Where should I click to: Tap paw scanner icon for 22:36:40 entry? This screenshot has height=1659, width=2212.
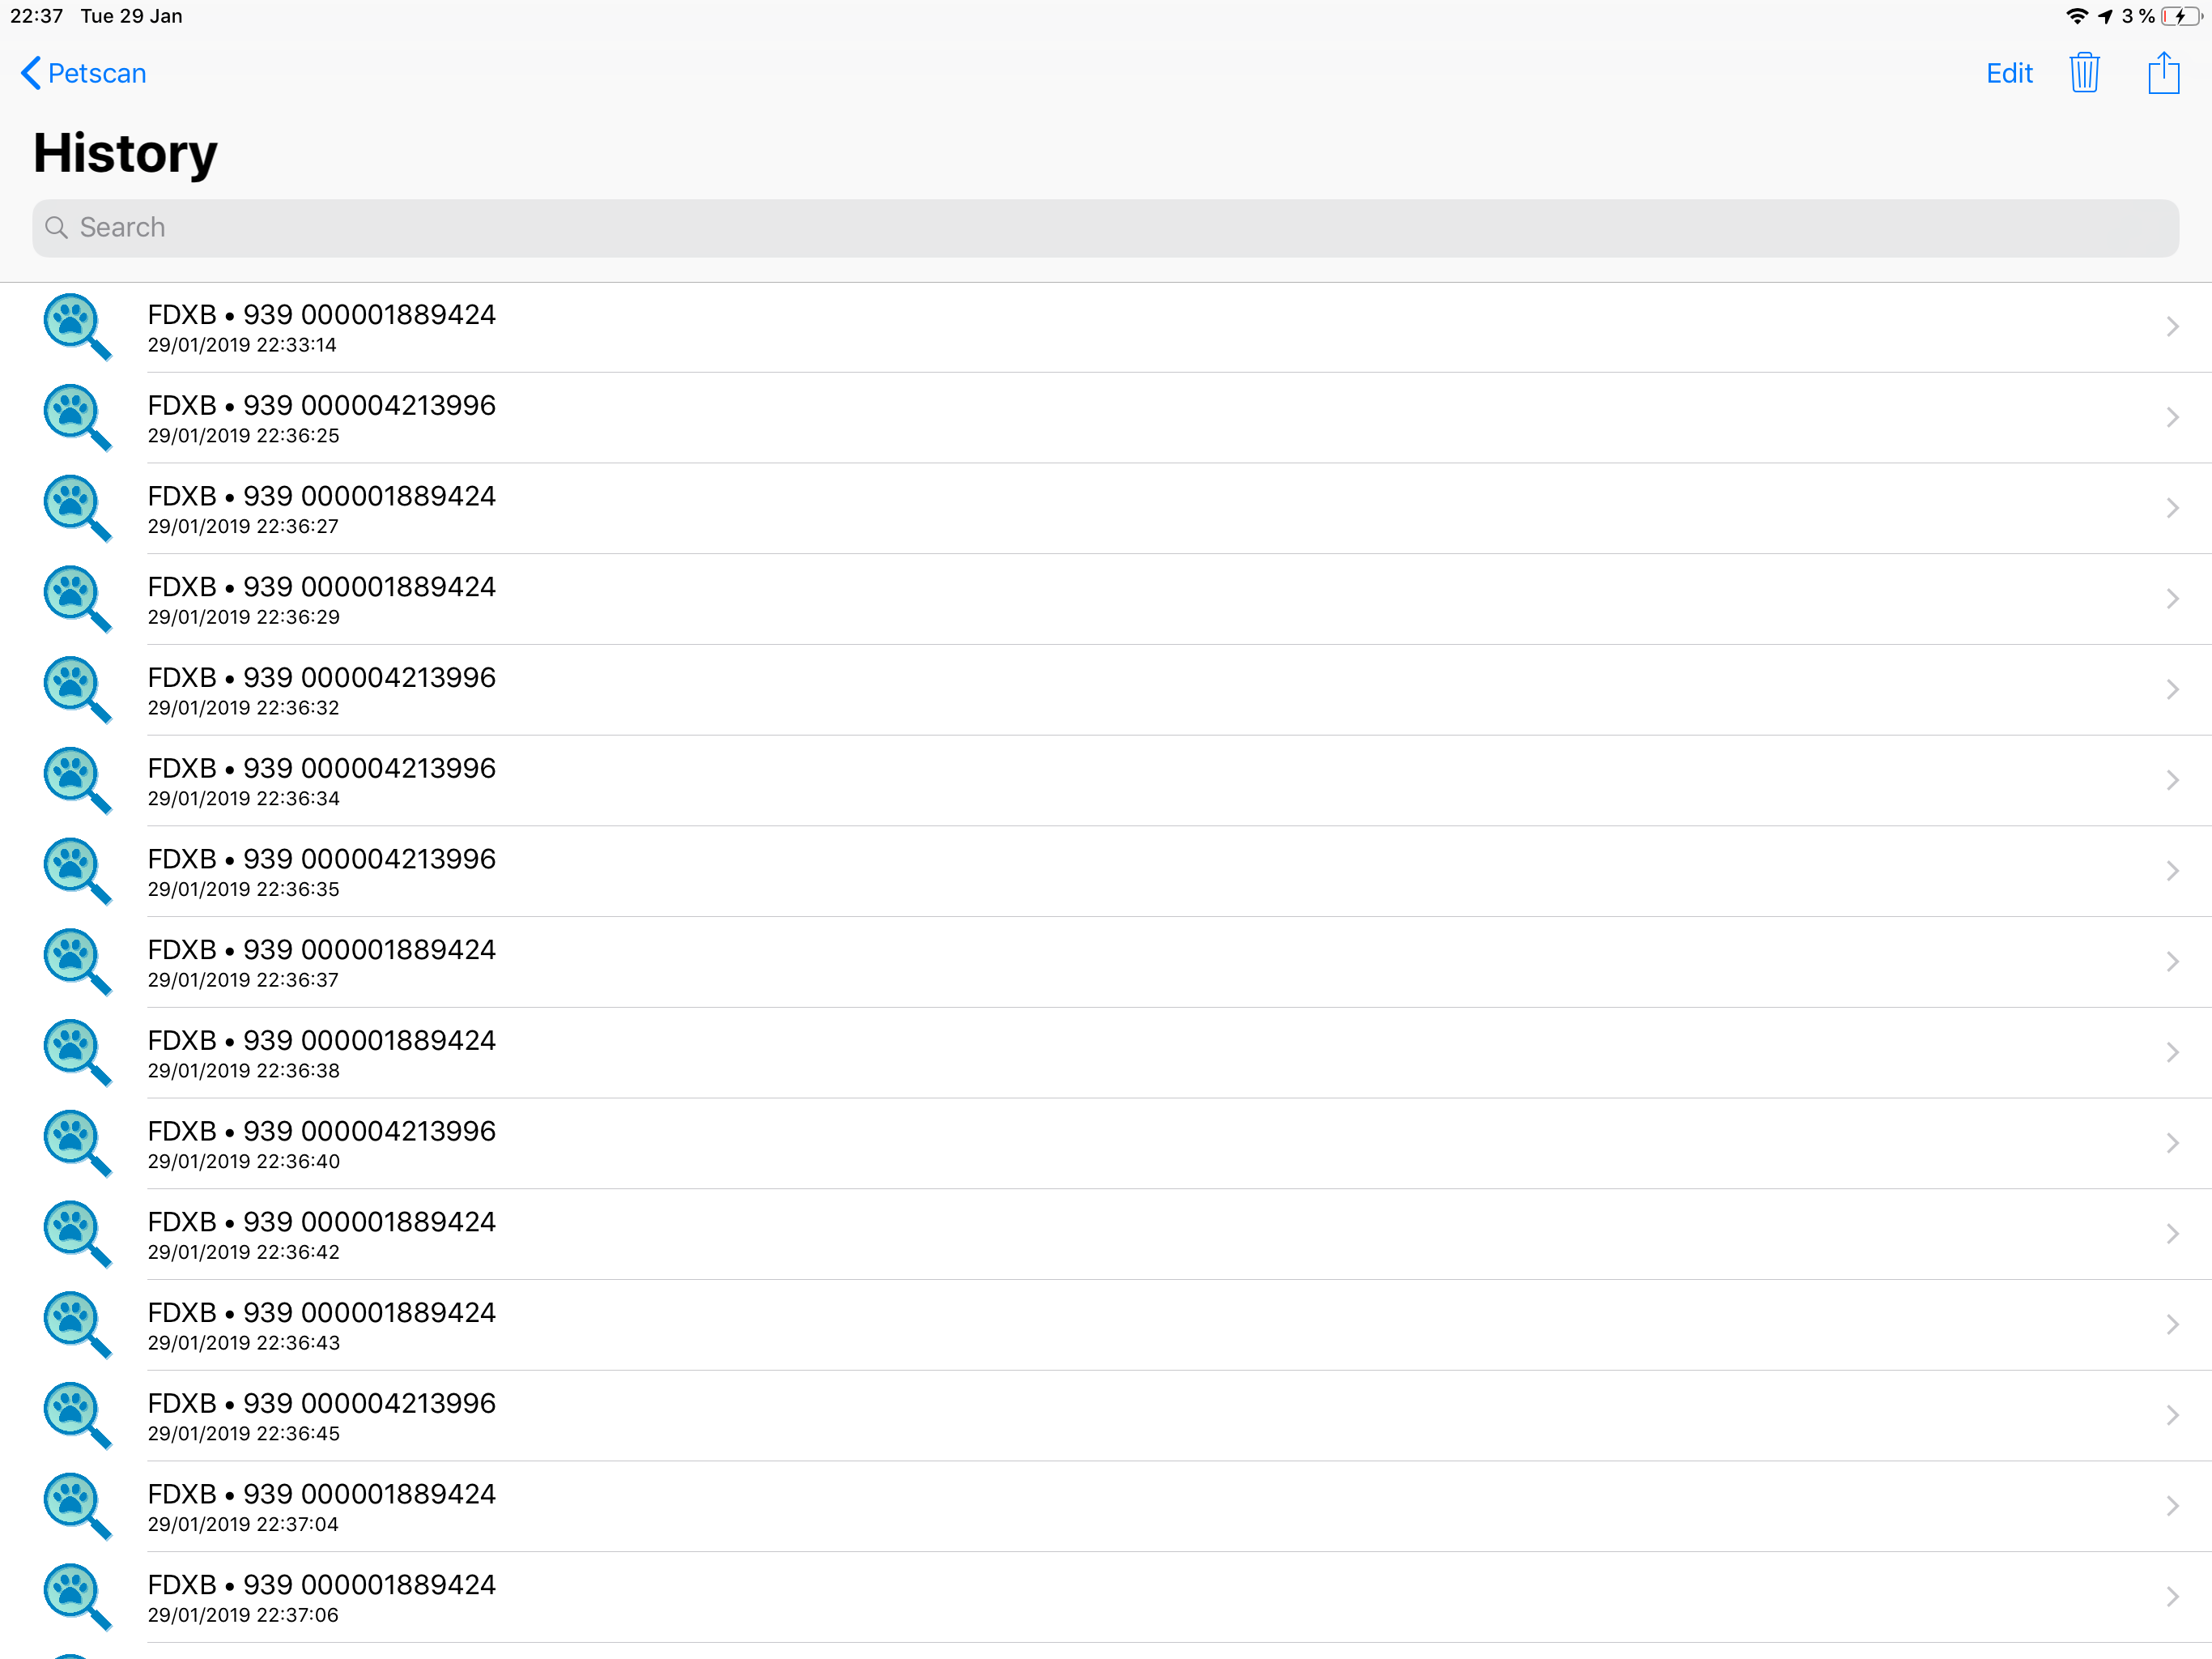pyautogui.click(x=76, y=1143)
